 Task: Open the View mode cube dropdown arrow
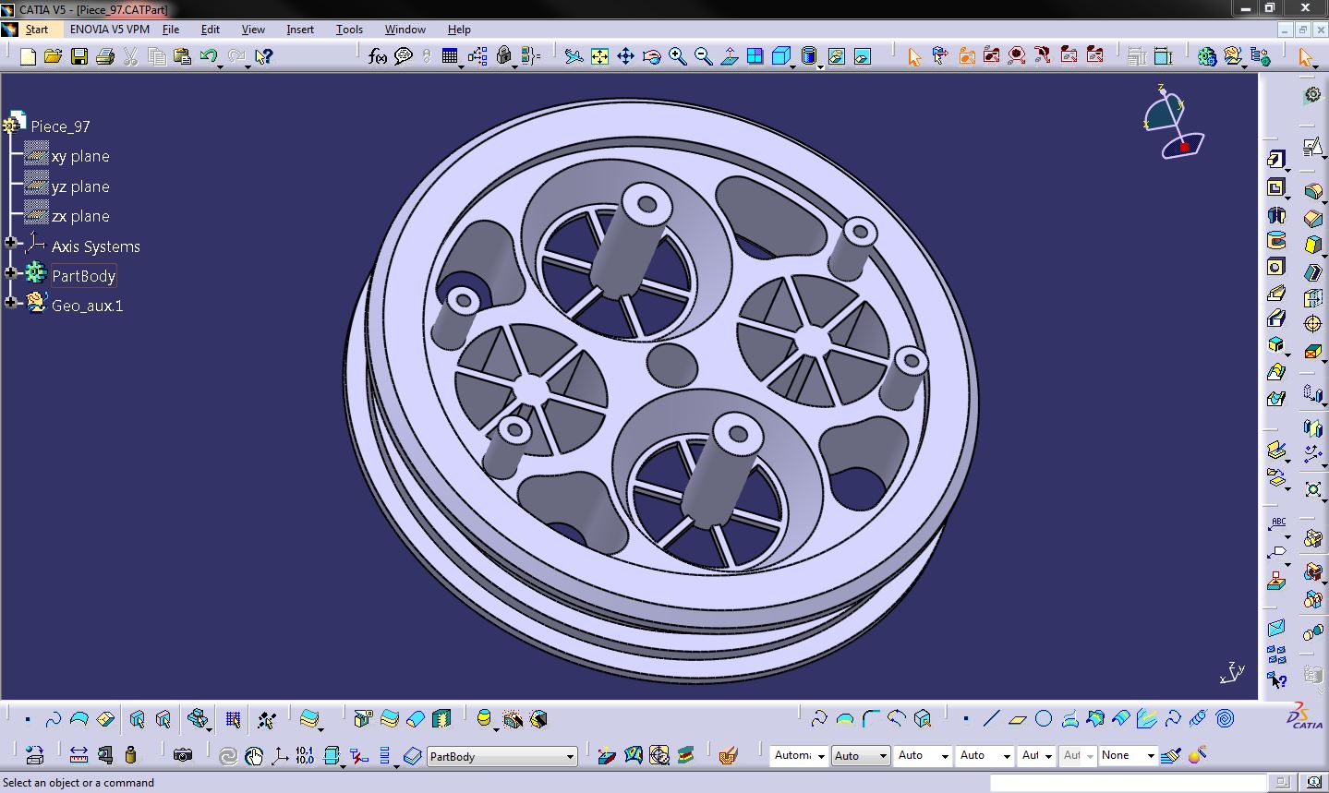coord(792,66)
